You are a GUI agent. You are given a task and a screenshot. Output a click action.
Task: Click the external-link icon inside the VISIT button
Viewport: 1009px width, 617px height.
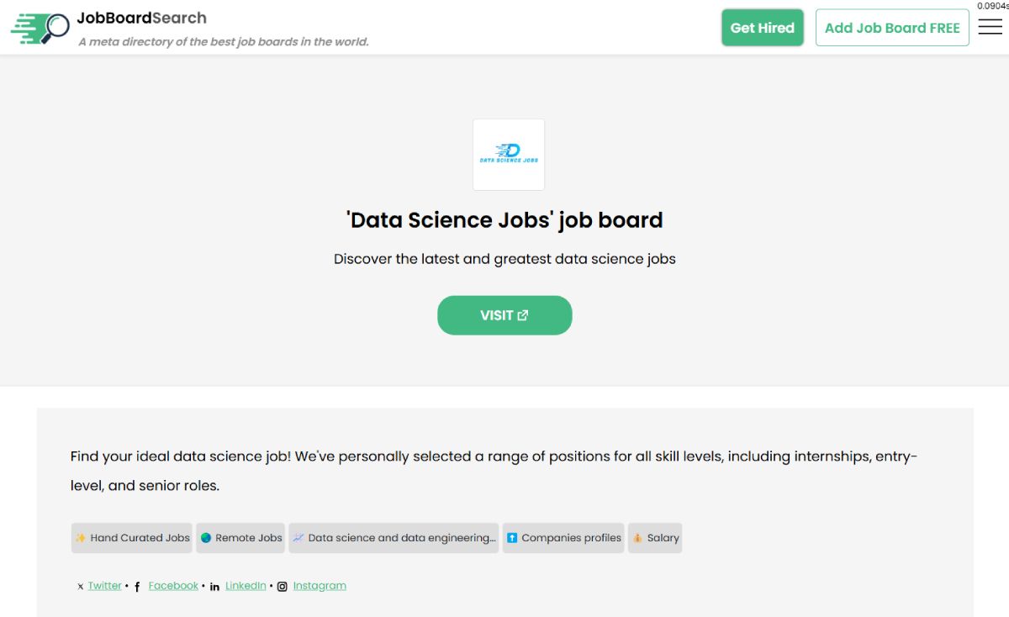click(523, 314)
